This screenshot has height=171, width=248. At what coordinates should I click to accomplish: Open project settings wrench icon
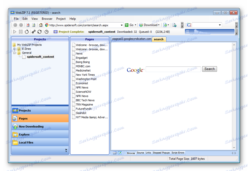[34, 32]
